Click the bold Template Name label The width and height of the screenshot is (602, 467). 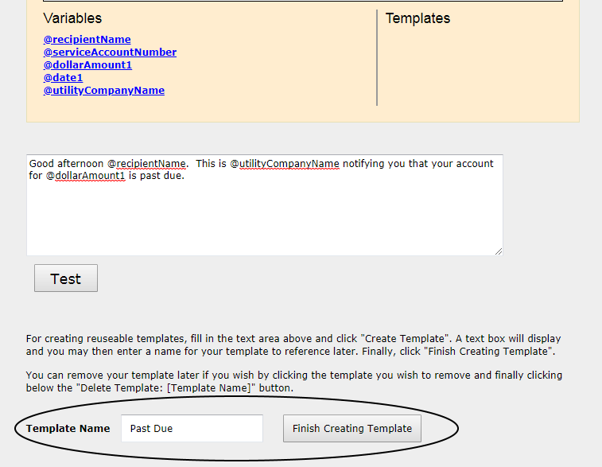click(x=68, y=428)
